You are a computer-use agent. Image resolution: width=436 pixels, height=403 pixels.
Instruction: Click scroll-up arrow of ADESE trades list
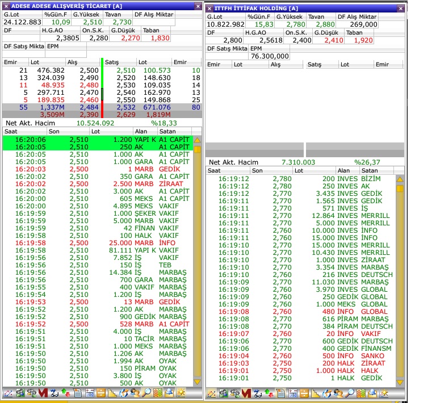click(197, 140)
